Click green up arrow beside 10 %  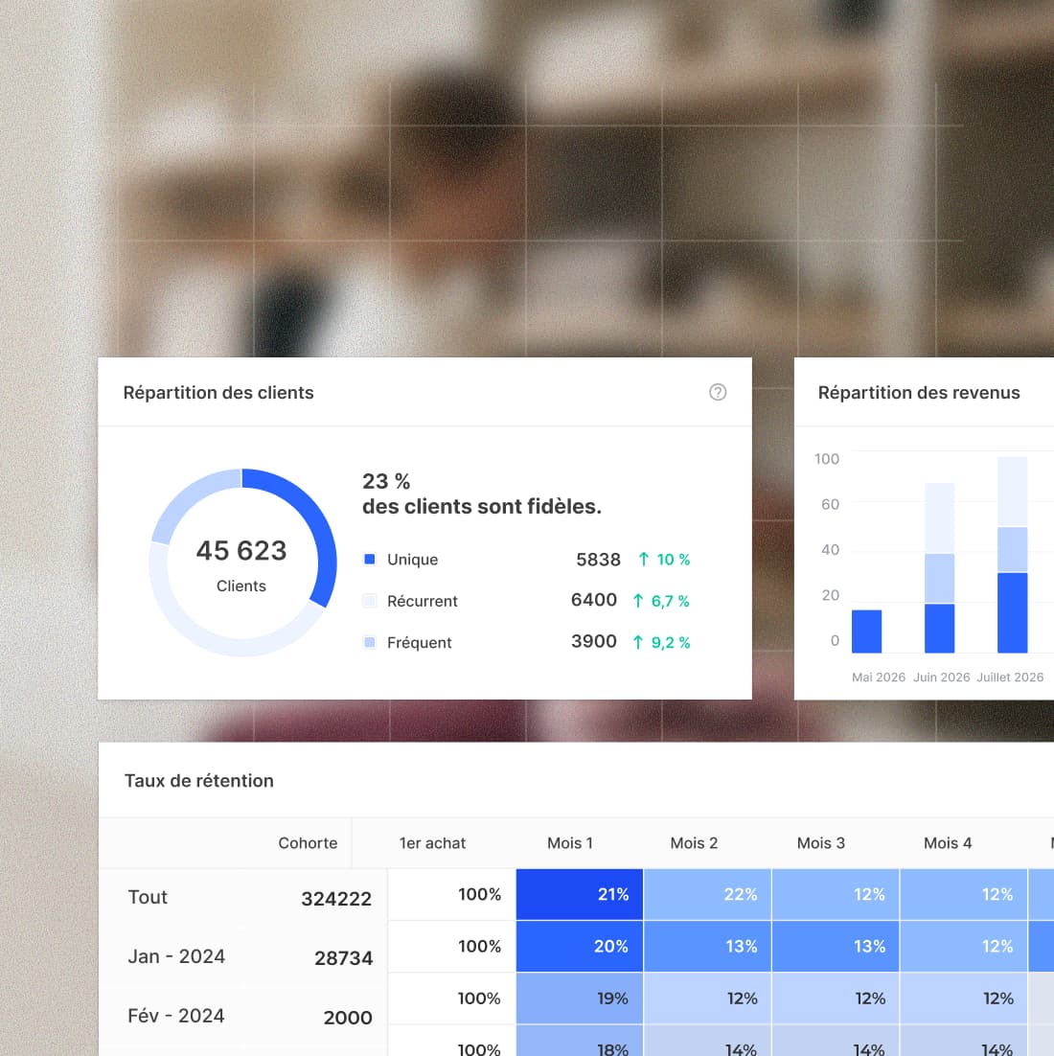pos(643,559)
